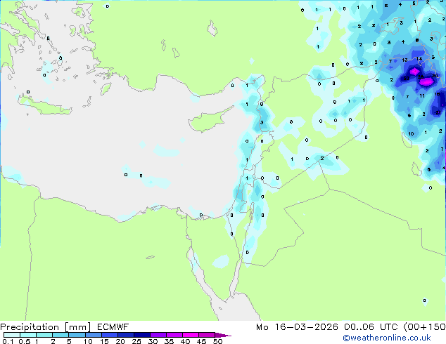
Task: Click the 10–15 mm legend swatch
Action: (x=93, y=335)
